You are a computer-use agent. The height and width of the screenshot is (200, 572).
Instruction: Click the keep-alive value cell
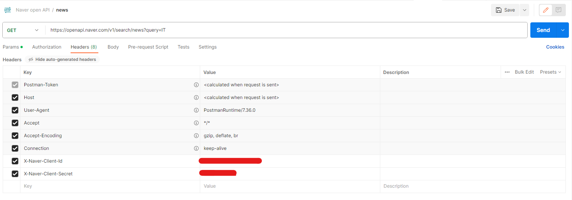[290, 148]
